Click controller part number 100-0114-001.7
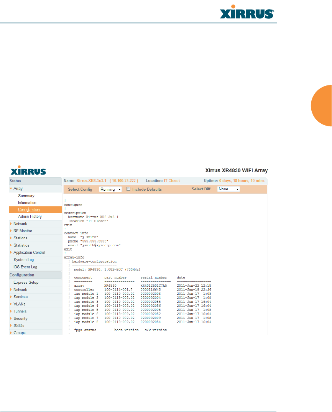Image resolution: width=332 pixels, height=412 pixels. click(118, 289)
